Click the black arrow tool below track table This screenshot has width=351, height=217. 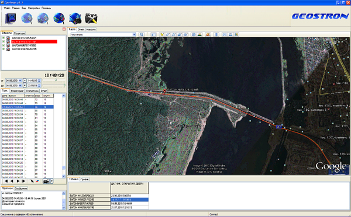[x=32, y=181]
